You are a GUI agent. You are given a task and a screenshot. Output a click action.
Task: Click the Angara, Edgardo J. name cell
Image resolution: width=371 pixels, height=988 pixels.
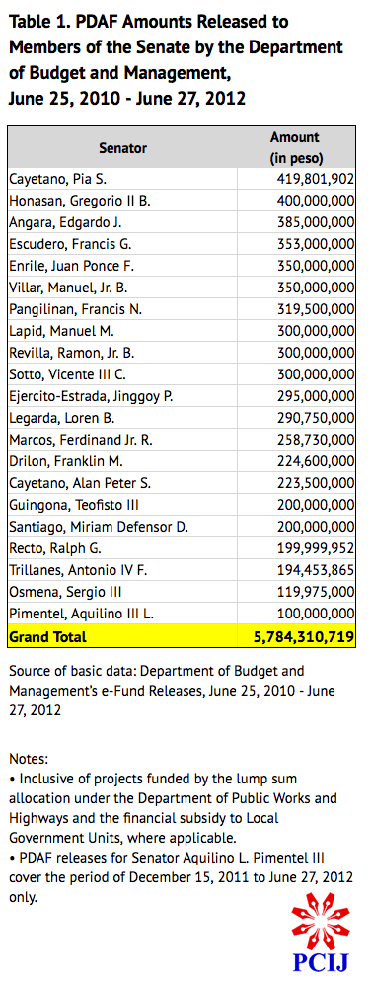(122, 222)
